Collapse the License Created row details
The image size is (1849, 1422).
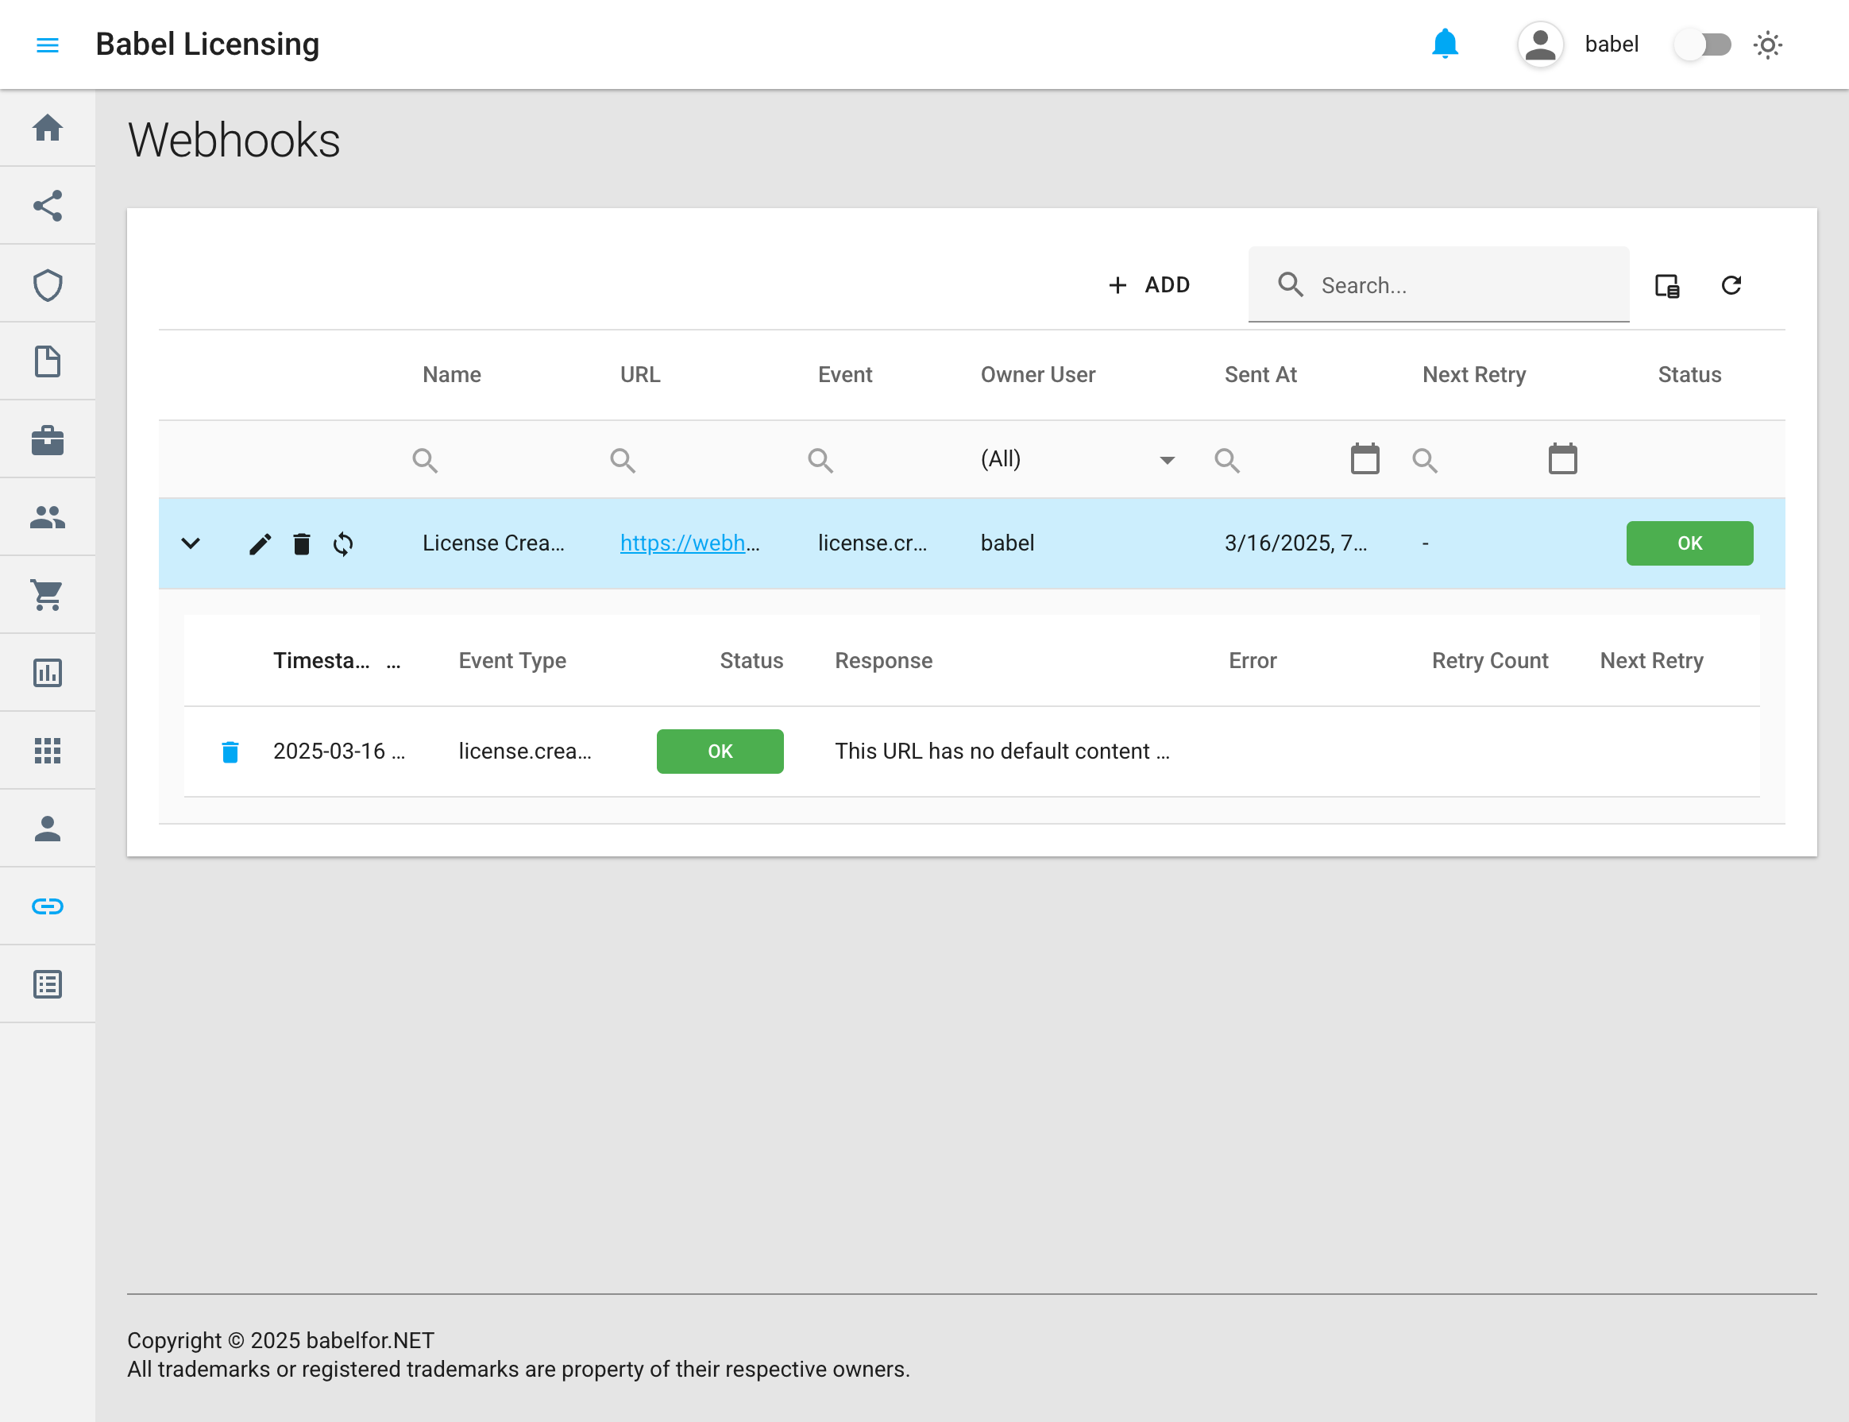[x=191, y=543]
